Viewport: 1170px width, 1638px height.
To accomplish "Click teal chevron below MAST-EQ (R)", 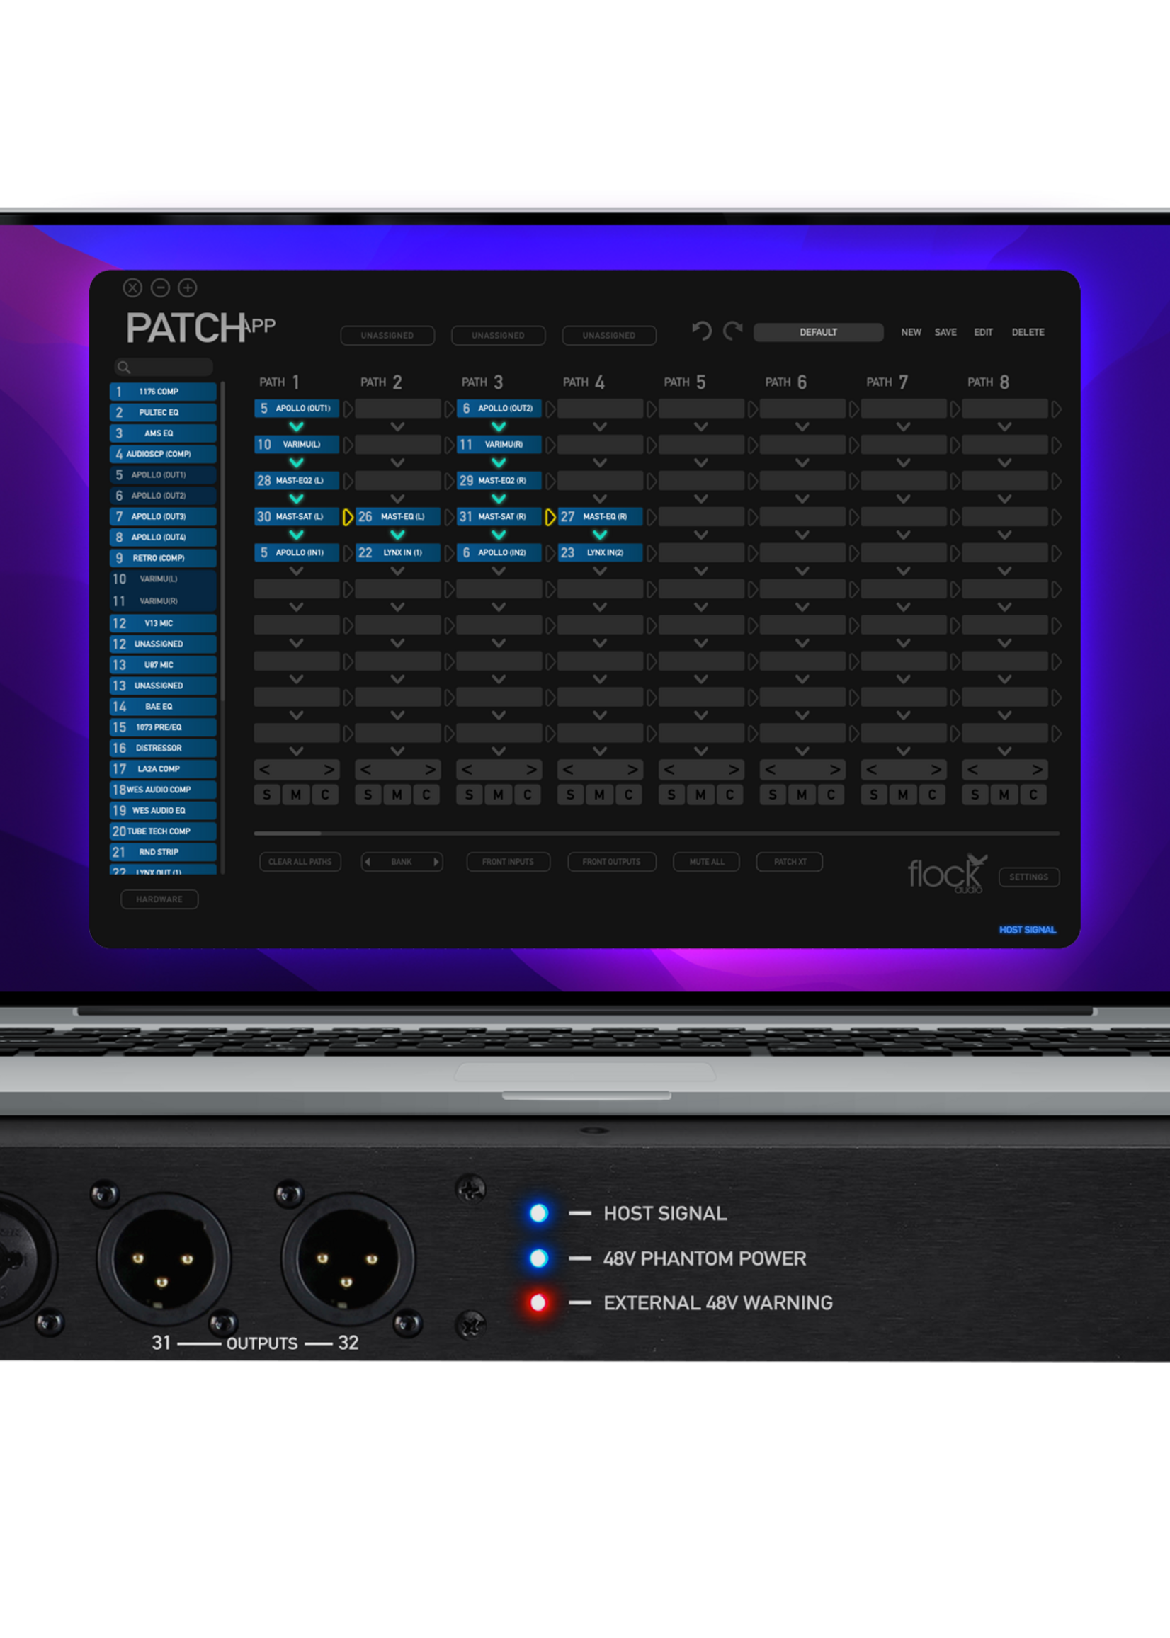I will [x=600, y=535].
